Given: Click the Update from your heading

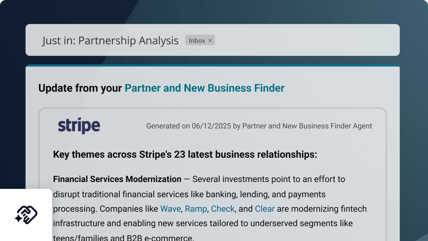Looking at the screenshot, I should pyautogui.click(x=80, y=88).
